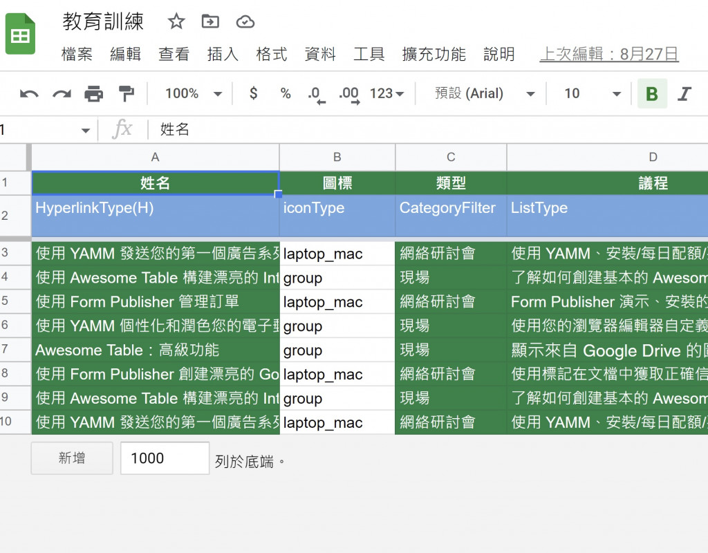
Task: Select laptop_mac cell in row 10
Action: (337, 422)
